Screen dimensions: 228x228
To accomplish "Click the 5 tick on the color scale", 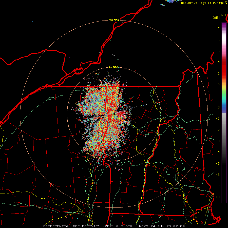I will 219,51.
